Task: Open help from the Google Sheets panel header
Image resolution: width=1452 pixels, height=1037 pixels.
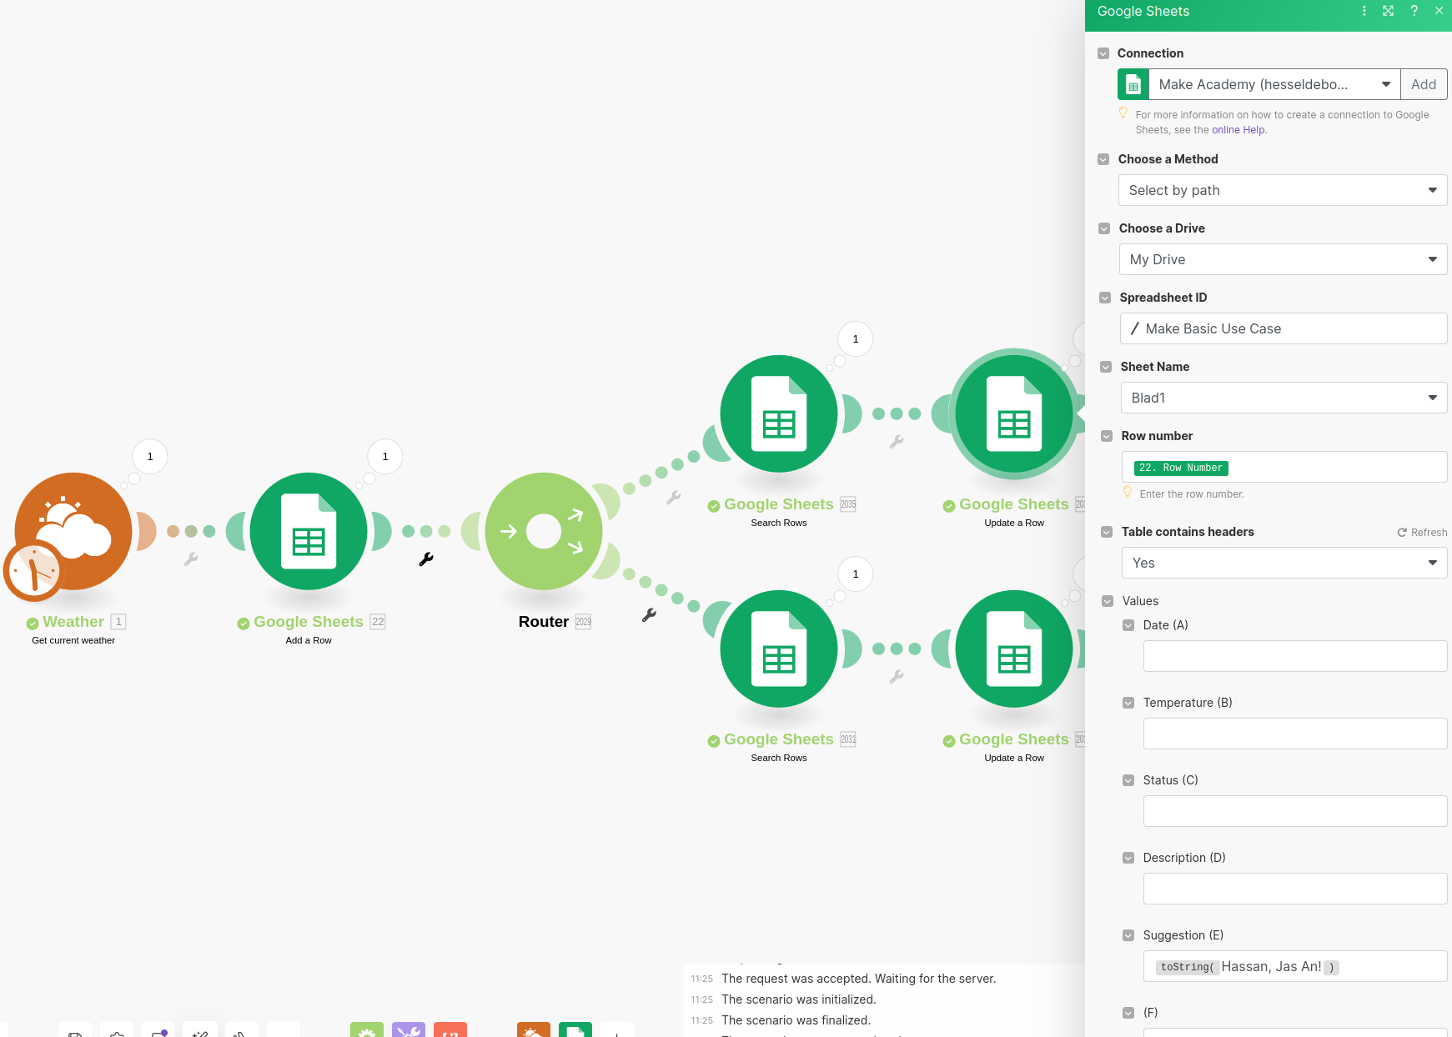Action: pyautogui.click(x=1414, y=11)
